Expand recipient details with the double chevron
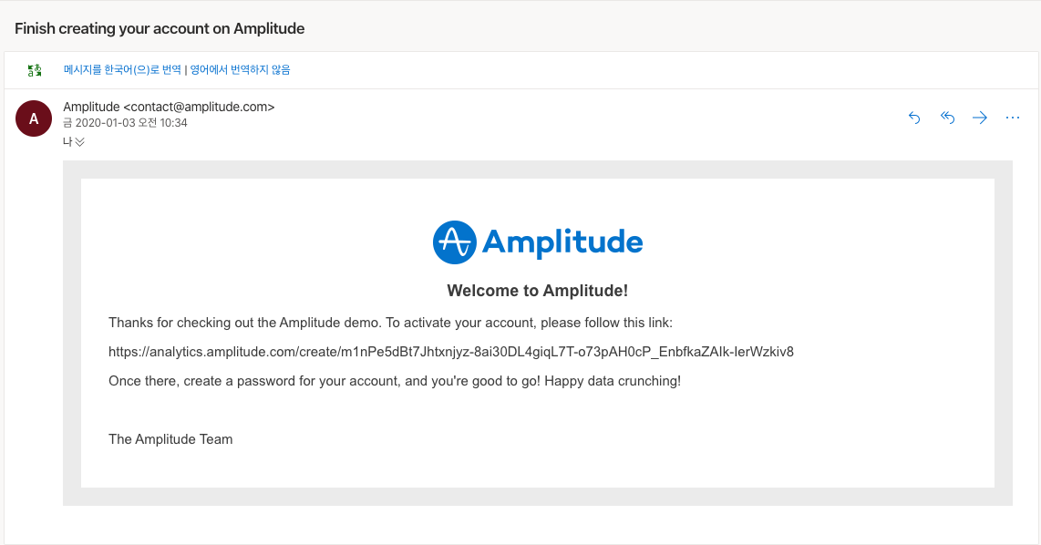 click(x=79, y=142)
